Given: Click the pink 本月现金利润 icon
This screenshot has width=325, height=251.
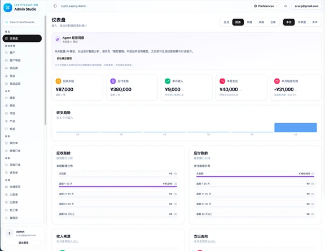Looking at the screenshot, I should tap(277, 81).
